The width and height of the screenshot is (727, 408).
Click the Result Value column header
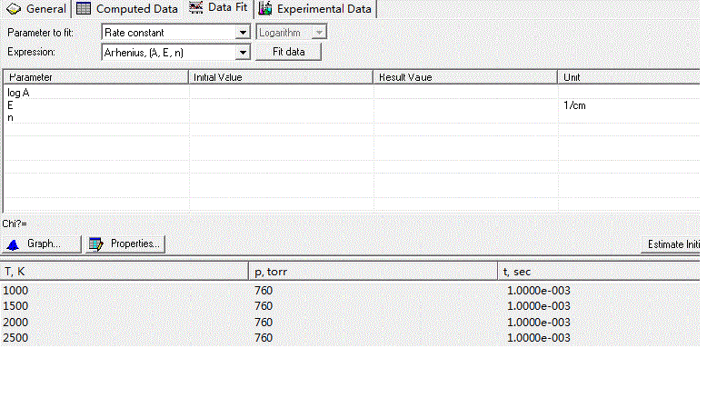coord(465,77)
